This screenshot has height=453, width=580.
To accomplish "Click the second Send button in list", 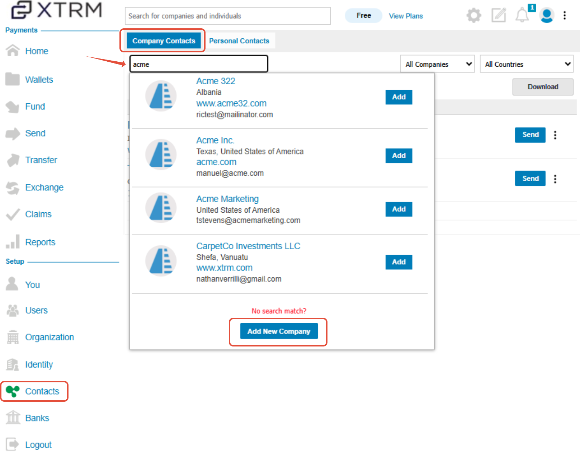I will [x=530, y=178].
